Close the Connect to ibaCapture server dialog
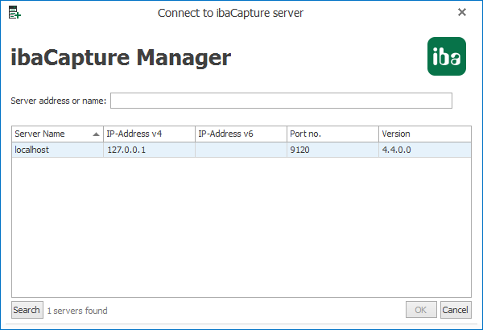 click(x=462, y=13)
